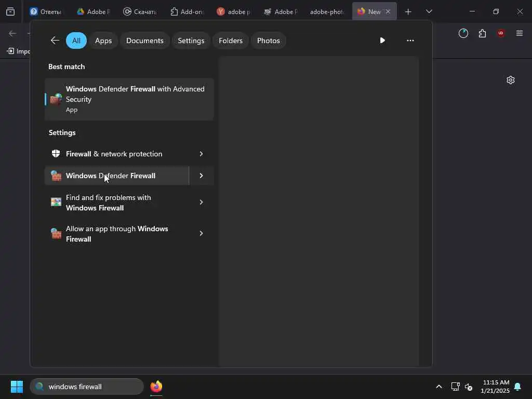Click the troubleshooter icon beside Find and fix problems
Viewport: 532px width, 399px height.
pyautogui.click(x=56, y=202)
